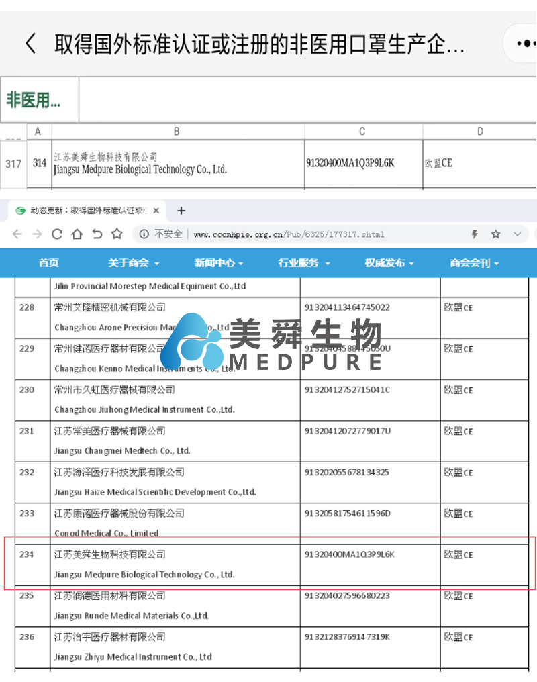
Task: Click 江苏康诺医疗器械股份有限公司 company name
Action: click(119, 514)
